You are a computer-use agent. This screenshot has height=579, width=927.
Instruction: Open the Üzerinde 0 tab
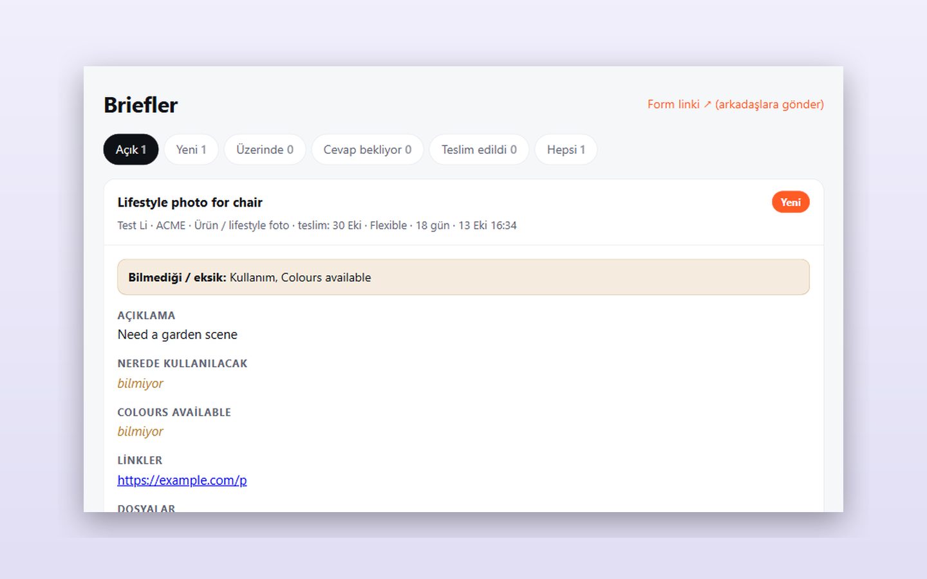point(265,149)
